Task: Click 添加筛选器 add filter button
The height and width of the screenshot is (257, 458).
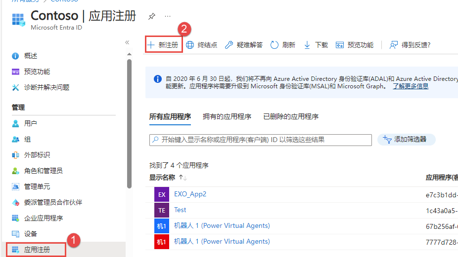Action: click(406, 139)
